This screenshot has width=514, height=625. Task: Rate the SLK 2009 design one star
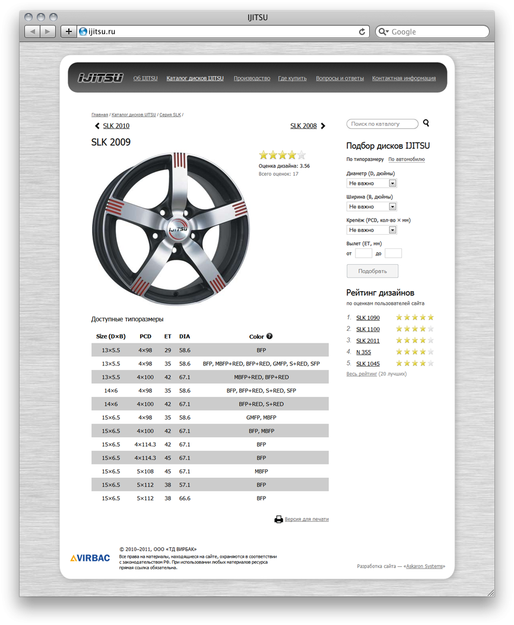coord(263,154)
